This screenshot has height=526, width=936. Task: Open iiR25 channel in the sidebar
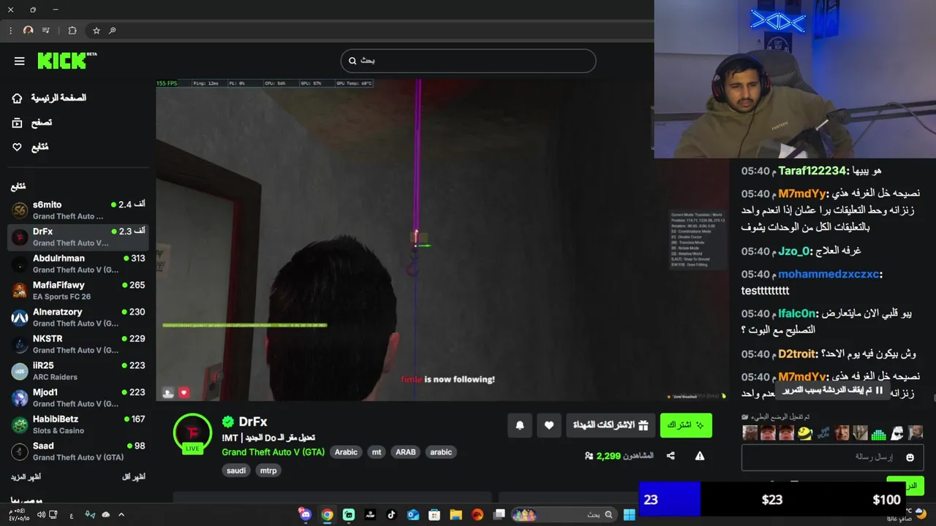[x=78, y=371]
